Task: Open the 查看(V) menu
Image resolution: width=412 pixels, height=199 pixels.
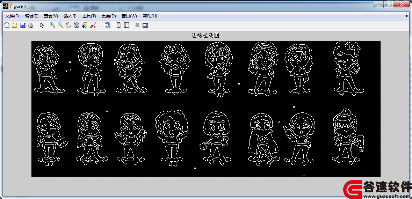Action: (x=51, y=16)
